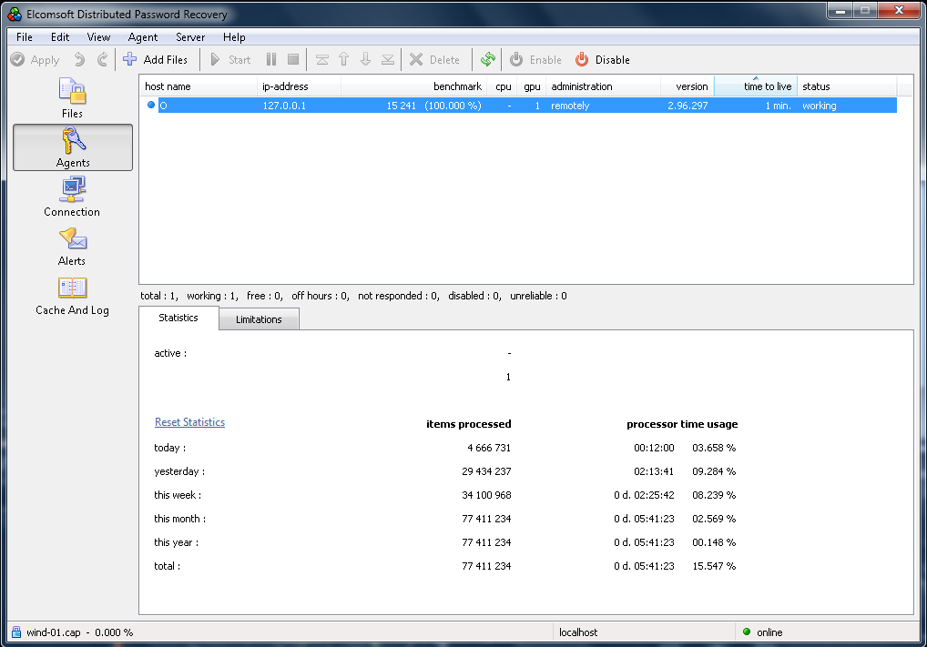Click the "working" status cell
The image size is (927, 647).
coord(820,106)
